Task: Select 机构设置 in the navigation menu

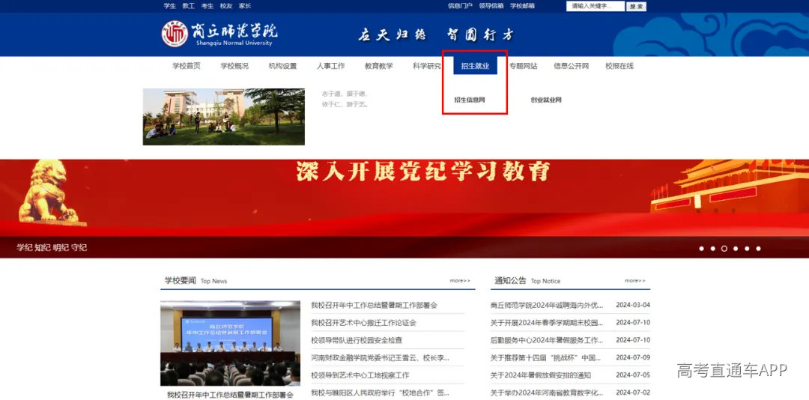Action: pos(282,66)
